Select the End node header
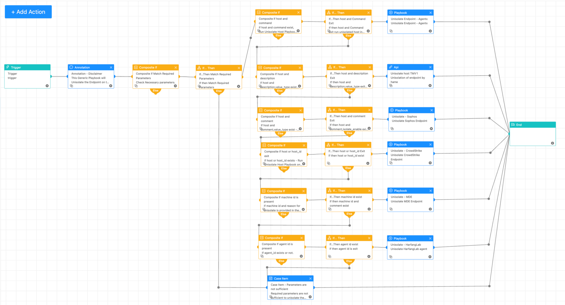The width and height of the screenshot is (565, 305). point(532,125)
